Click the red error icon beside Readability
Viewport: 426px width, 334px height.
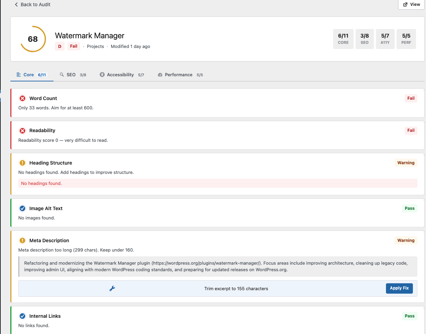pos(22,131)
